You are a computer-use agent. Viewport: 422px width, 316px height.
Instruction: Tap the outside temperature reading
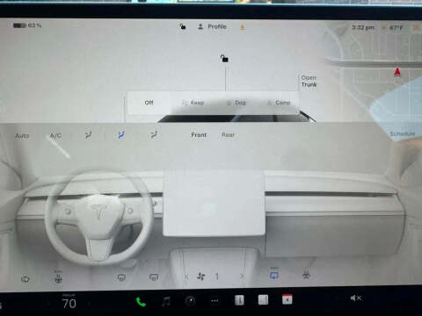(x=397, y=28)
